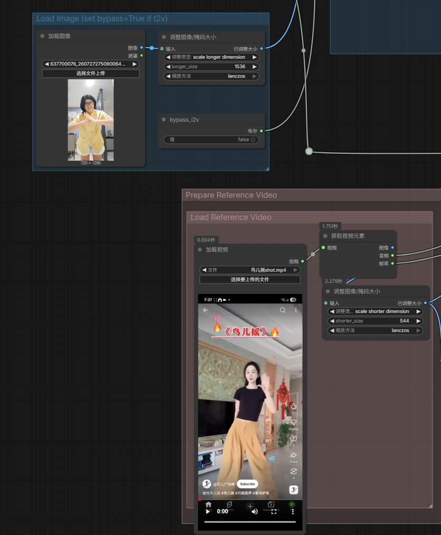Screen dimensions: 441x535
Task: Select next image file in 加载图像
Action: point(135,64)
